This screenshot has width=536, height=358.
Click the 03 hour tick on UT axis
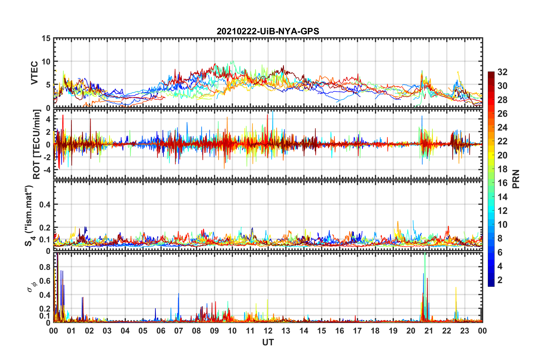107,331
